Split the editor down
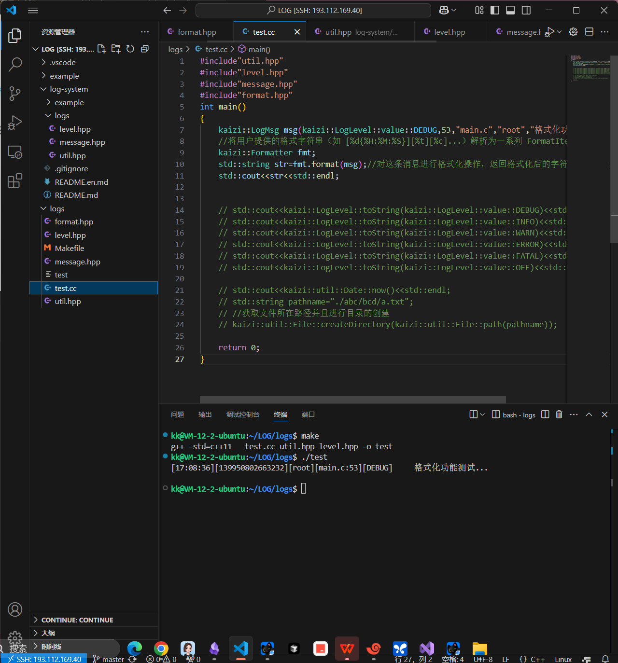The height and width of the screenshot is (663, 618). (x=589, y=32)
